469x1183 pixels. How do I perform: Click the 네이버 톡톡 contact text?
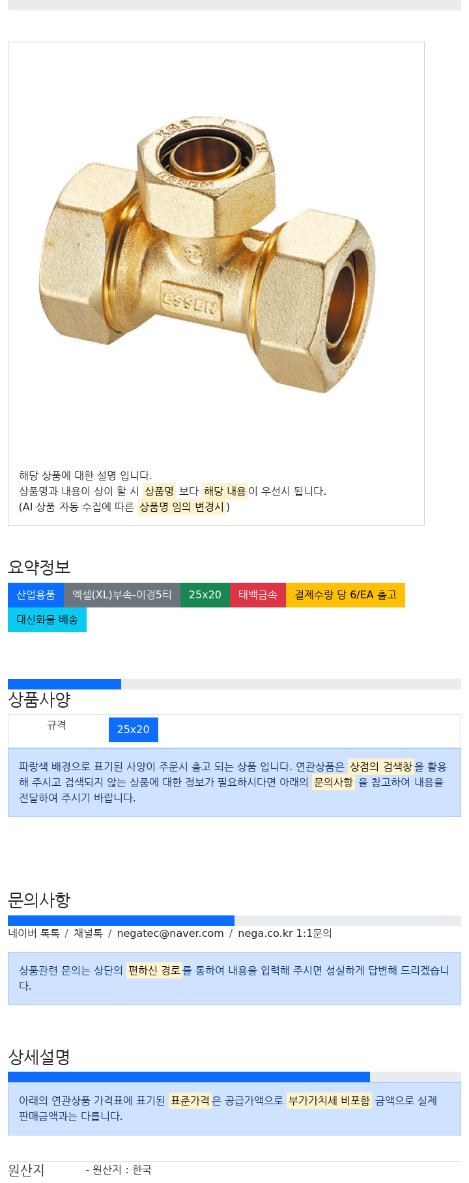pos(34,934)
